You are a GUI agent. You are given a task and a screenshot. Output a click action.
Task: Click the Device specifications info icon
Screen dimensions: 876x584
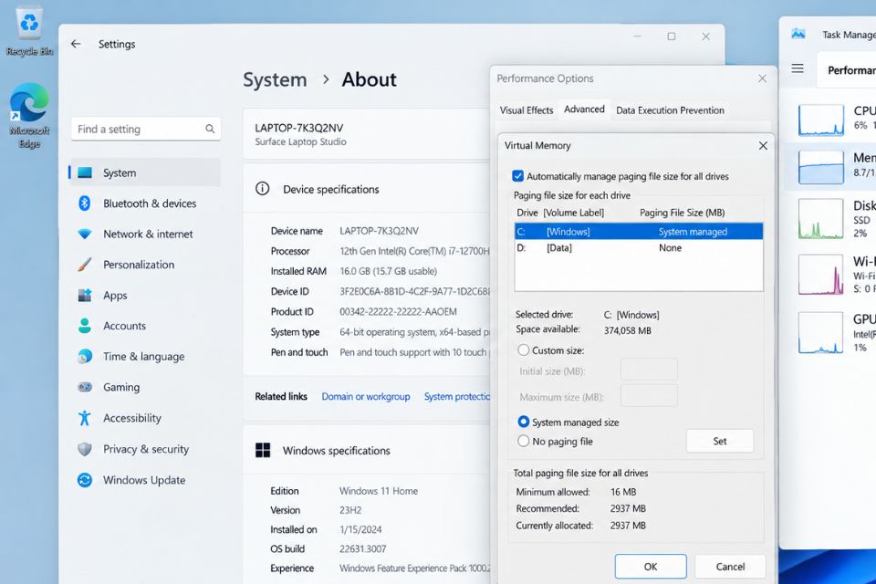(262, 189)
